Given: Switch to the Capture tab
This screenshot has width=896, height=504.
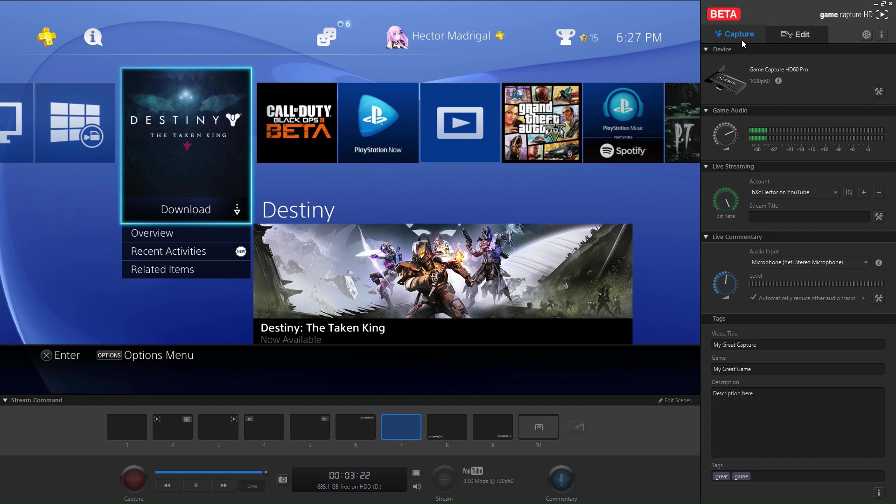Looking at the screenshot, I should (734, 34).
